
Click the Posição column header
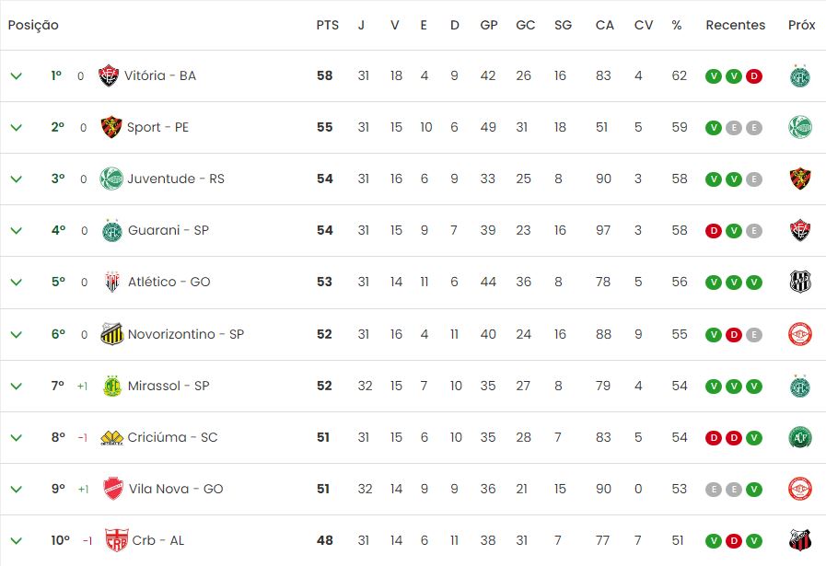pos(33,25)
